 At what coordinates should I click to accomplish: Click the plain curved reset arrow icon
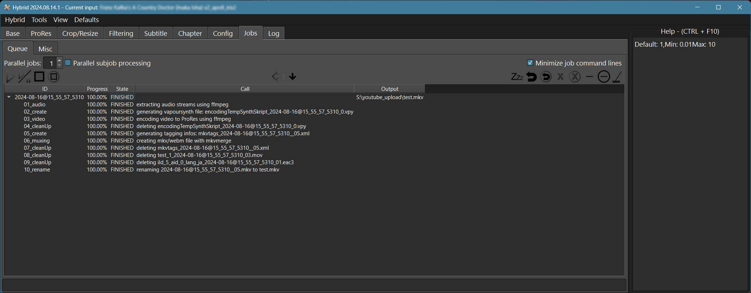coord(531,77)
